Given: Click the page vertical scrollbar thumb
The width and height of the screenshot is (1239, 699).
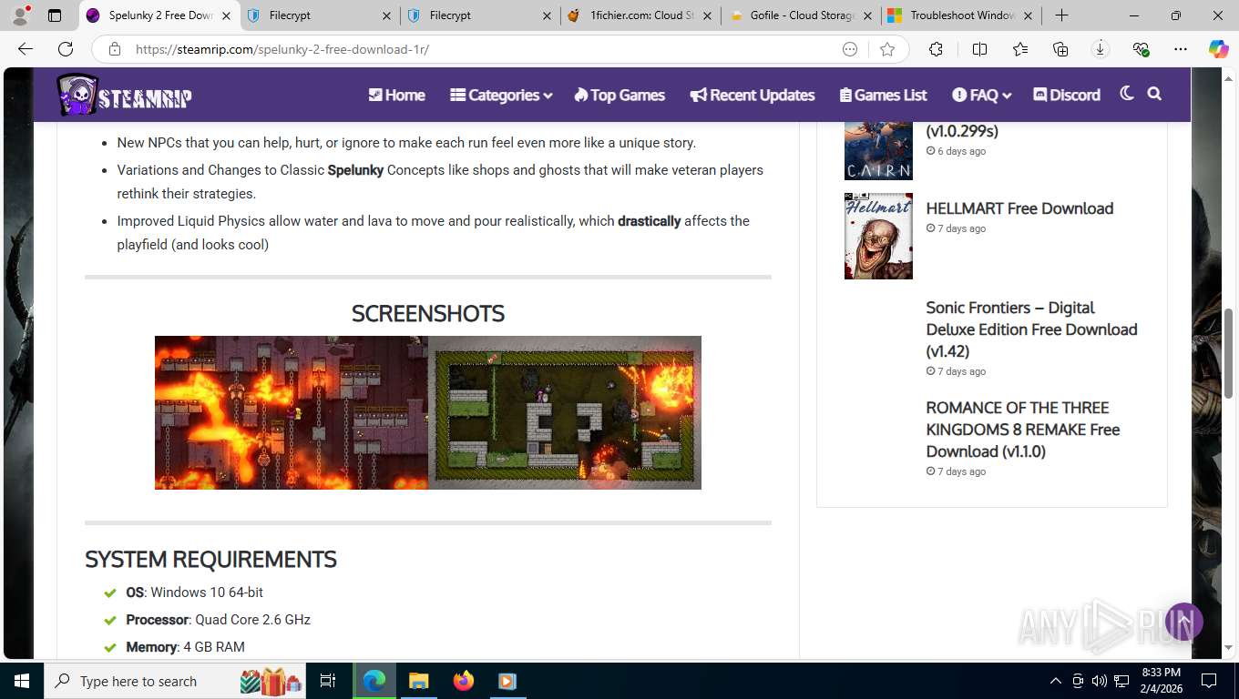Looking at the screenshot, I should pos(1228,353).
